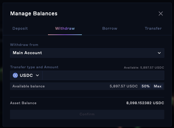Viewport: 174px width, 128px height.
Task: Click the Available balance label
Action: (x=29, y=86)
